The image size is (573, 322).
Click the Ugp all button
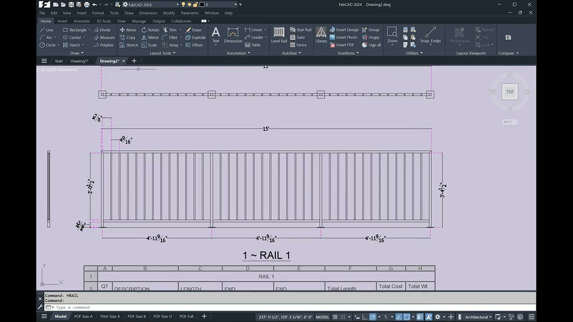pyautogui.click(x=372, y=45)
